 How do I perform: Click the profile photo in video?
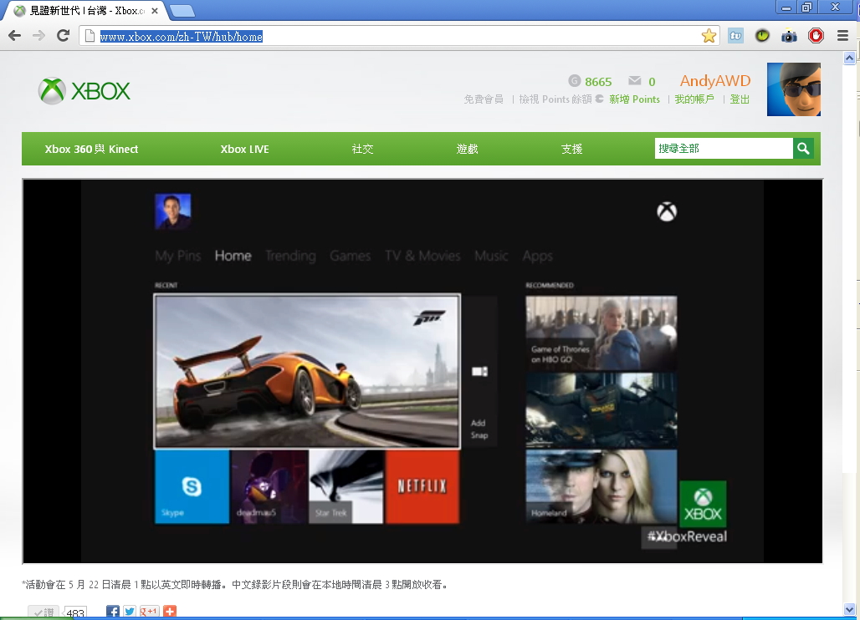(x=173, y=211)
